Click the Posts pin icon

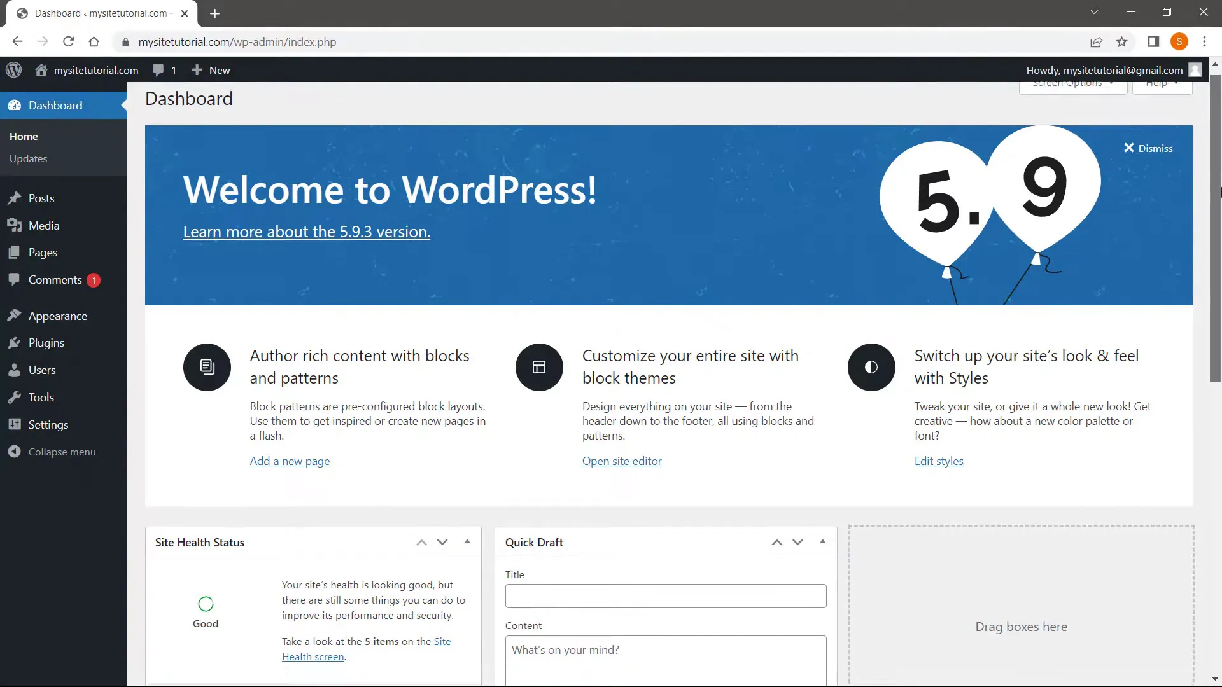[x=15, y=198]
